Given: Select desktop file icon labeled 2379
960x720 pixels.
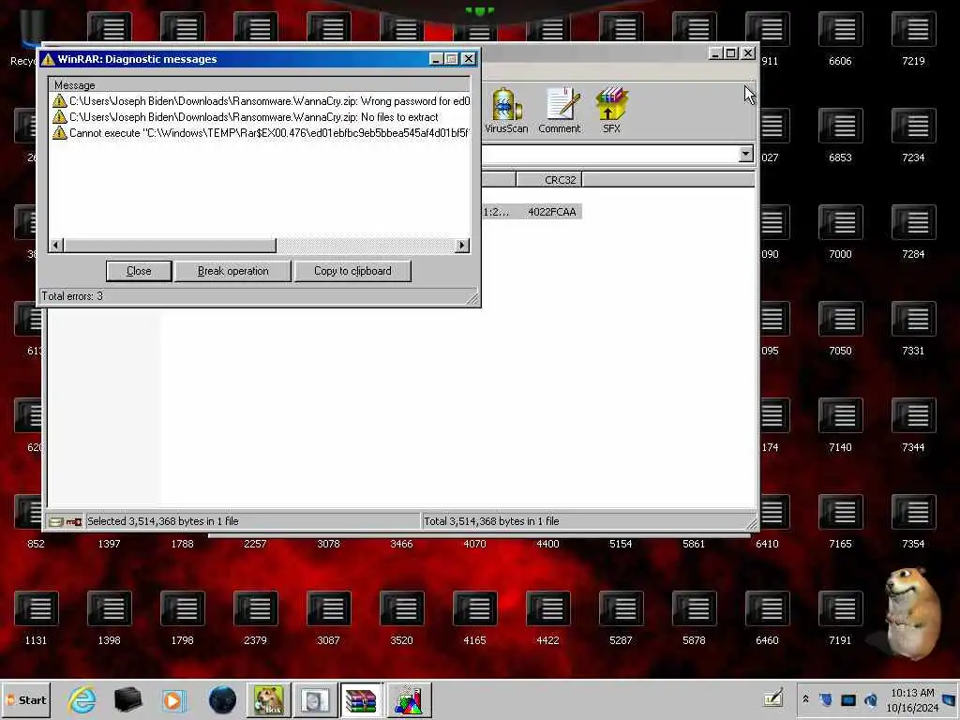Looking at the screenshot, I should point(255,619).
